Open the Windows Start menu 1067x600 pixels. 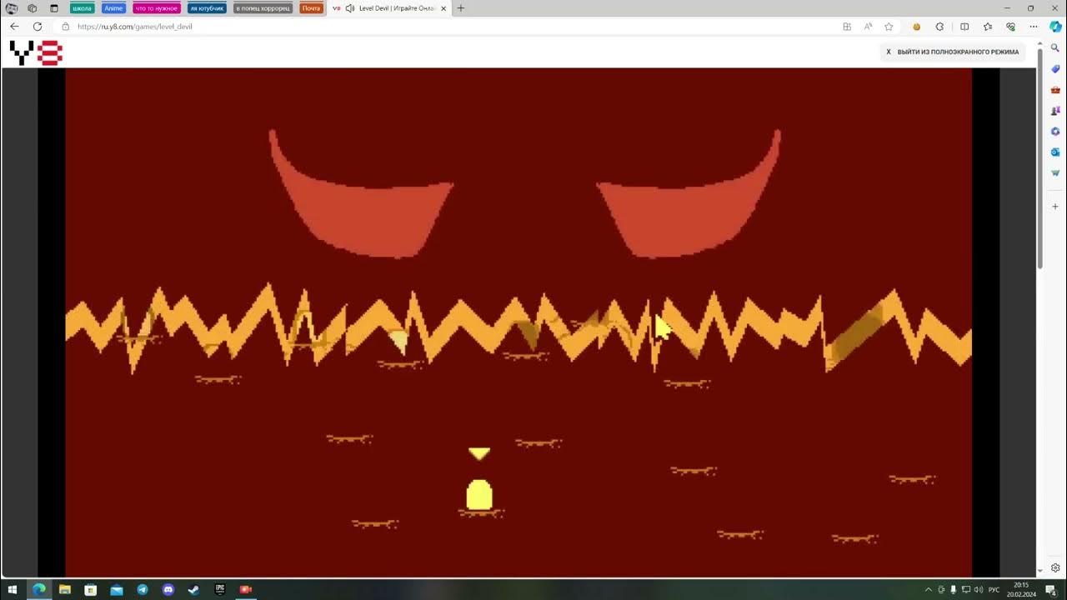pos(13,590)
